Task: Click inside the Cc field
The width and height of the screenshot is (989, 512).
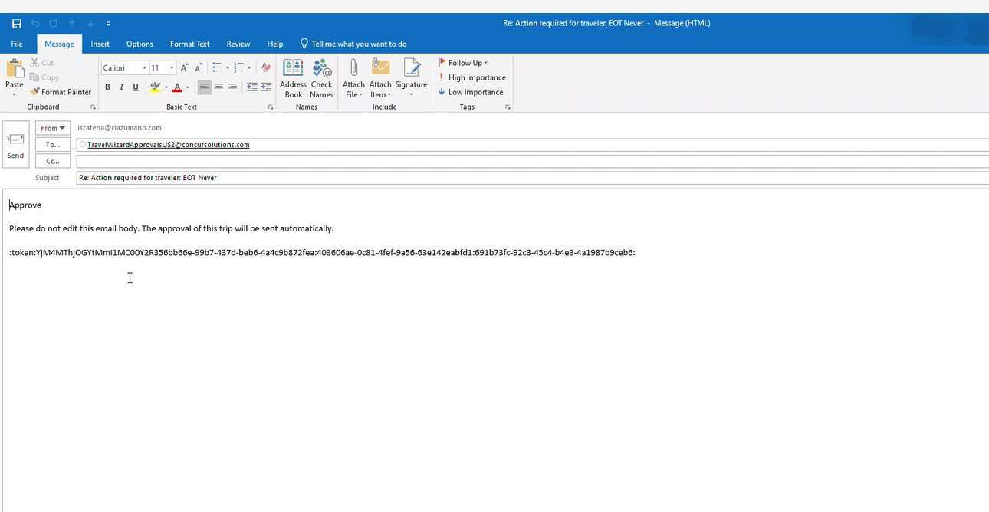Action: coord(532,161)
